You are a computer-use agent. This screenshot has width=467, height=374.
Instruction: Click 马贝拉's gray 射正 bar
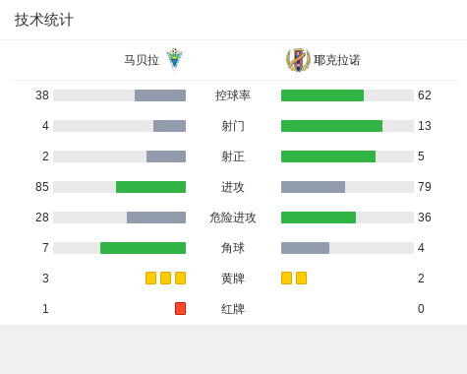166,156
